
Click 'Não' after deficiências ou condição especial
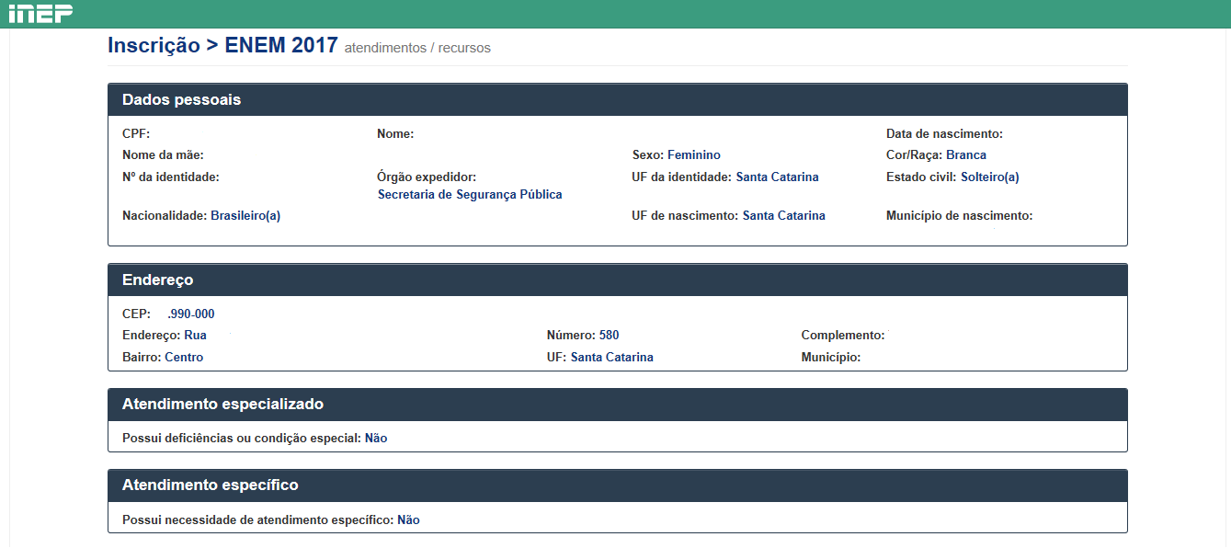coord(376,439)
